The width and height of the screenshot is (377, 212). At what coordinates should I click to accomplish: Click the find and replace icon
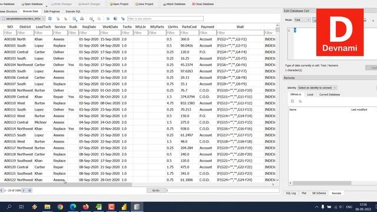tap(123, 18)
